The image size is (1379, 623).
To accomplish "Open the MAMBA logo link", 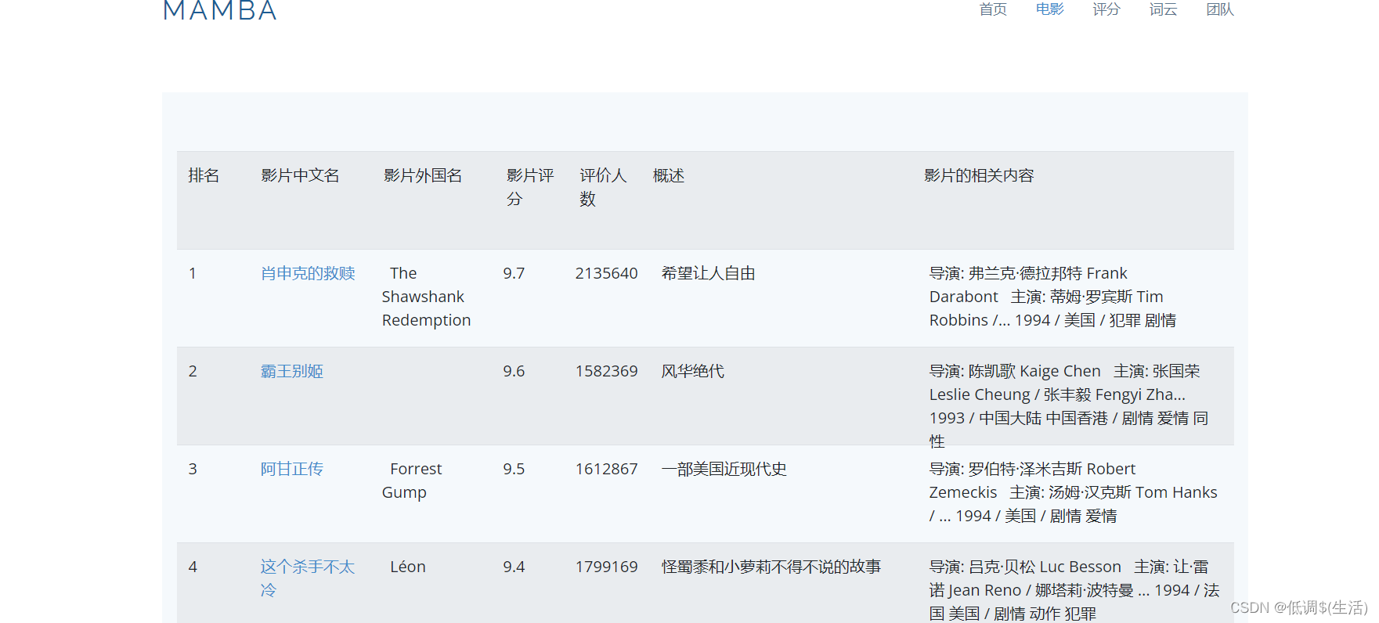I will coord(220,10).
